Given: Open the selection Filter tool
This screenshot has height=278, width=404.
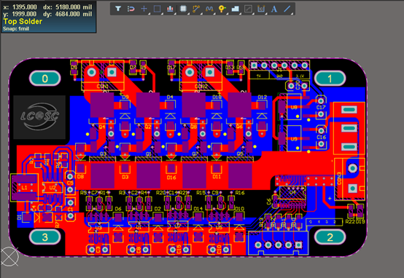Looking at the screenshot, I should click(x=118, y=9).
